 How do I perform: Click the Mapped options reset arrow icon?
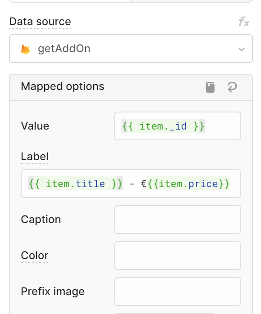click(232, 87)
